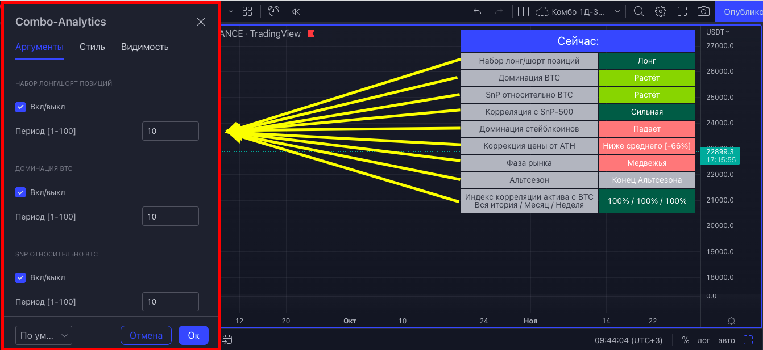Screen dimensions: 763x350
Task: Open the USDT currency dropdown
Action: [x=718, y=32]
